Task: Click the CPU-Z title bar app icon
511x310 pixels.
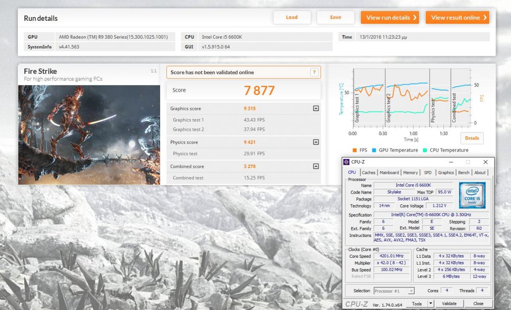Action: click(346, 162)
